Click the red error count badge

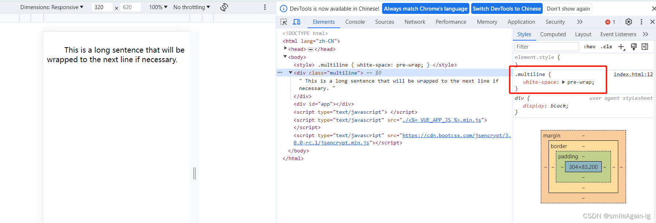pyautogui.click(x=610, y=22)
